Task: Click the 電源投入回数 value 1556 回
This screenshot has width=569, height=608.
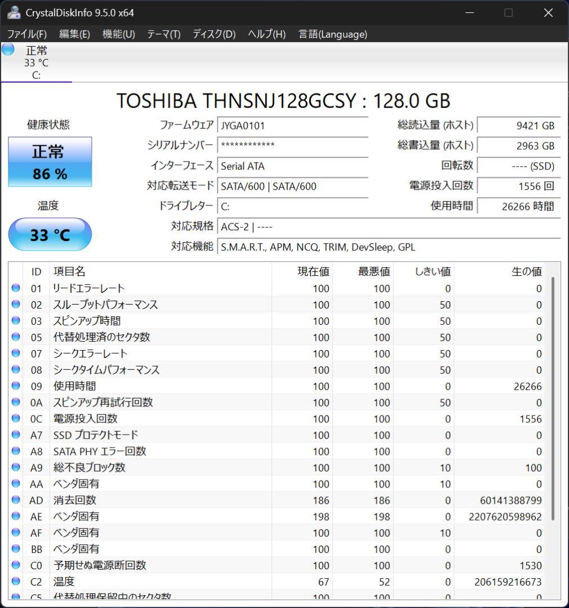Action: click(518, 186)
